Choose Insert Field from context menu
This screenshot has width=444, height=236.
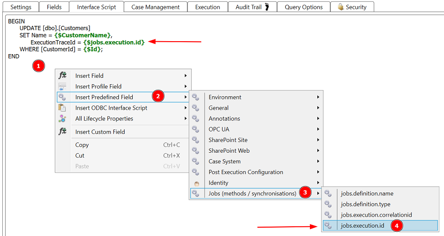click(x=123, y=75)
